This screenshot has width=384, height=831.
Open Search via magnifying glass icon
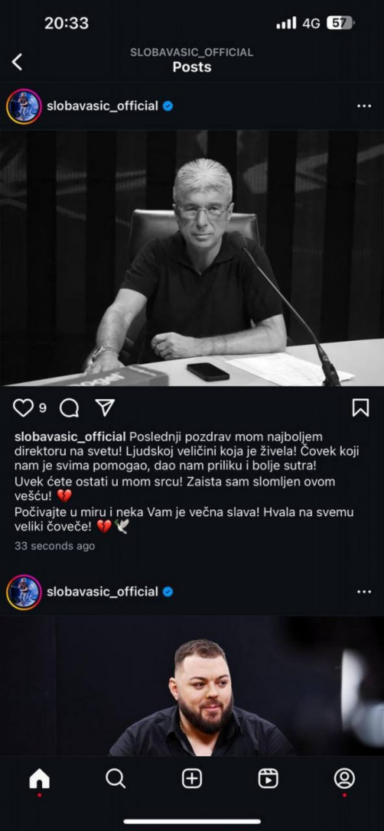(115, 779)
